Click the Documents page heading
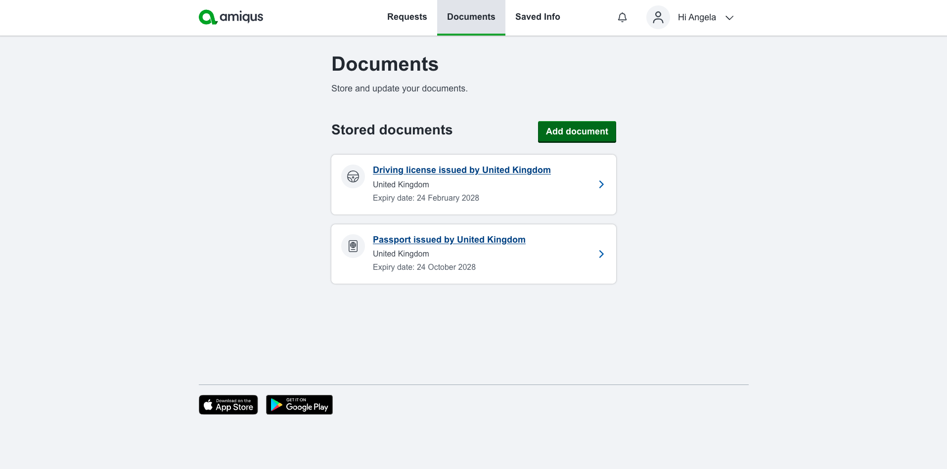Image resolution: width=947 pixels, height=469 pixels. click(x=385, y=64)
